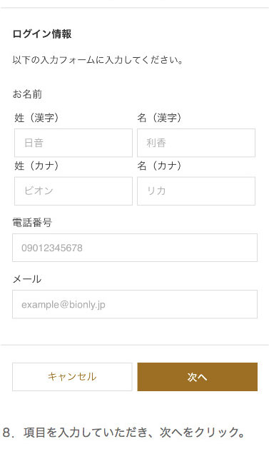Cancel with the キャンセル button

pyautogui.click(x=72, y=377)
